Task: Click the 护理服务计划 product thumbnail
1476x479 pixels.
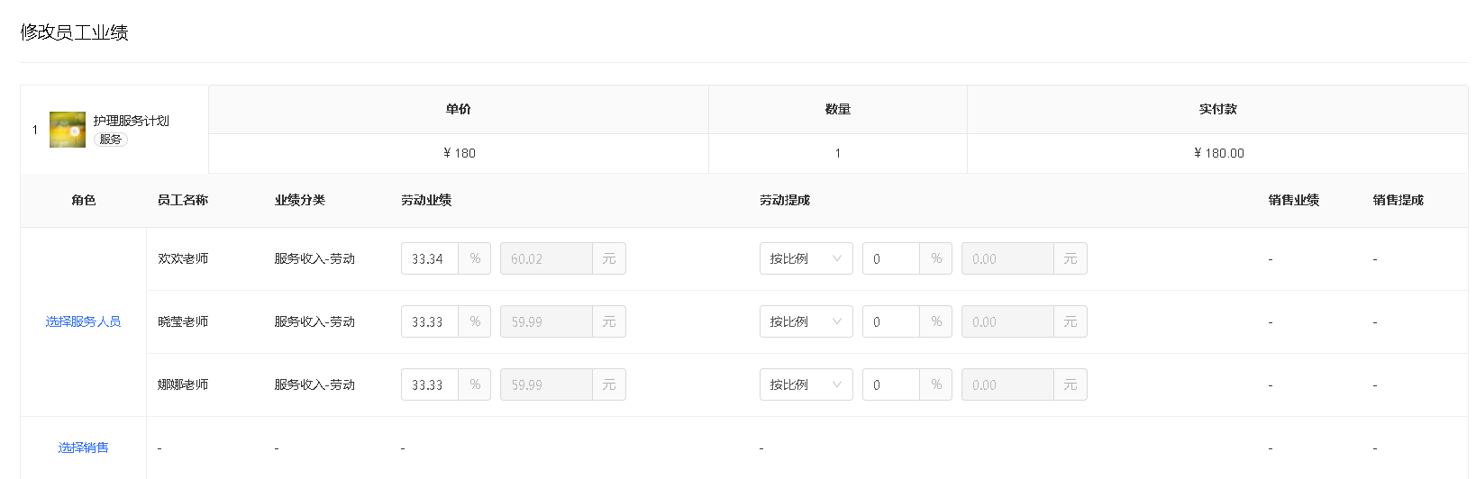Action: click(68, 130)
